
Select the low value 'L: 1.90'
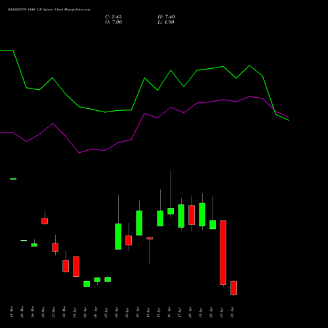click(x=166, y=22)
